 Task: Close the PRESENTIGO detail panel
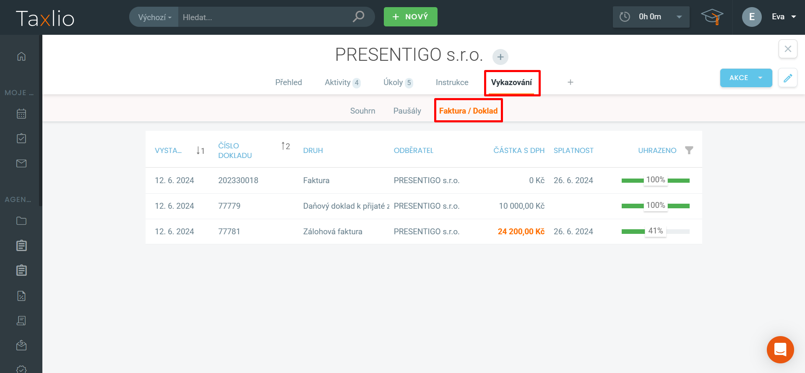[788, 49]
